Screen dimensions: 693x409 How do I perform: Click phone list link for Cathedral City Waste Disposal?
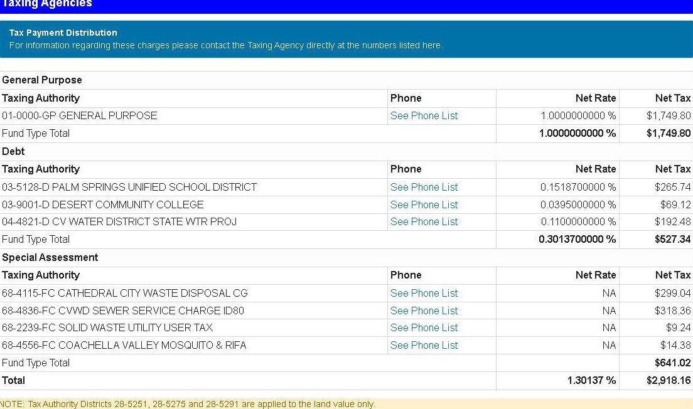pyautogui.click(x=424, y=293)
